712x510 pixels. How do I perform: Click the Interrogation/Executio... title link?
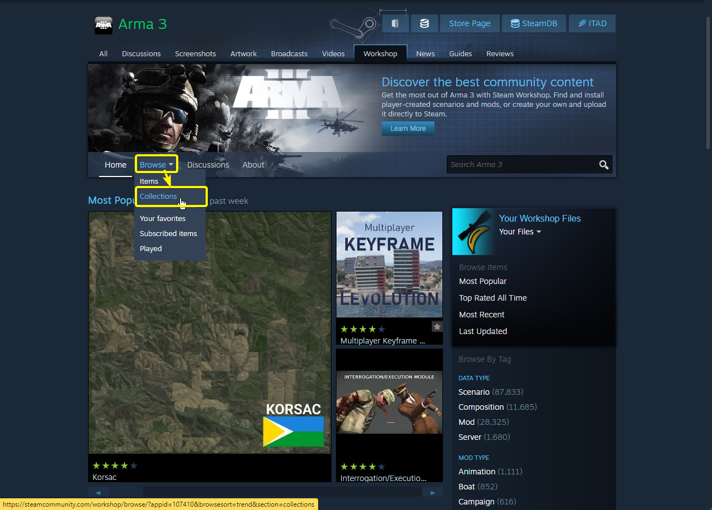point(383,478)
